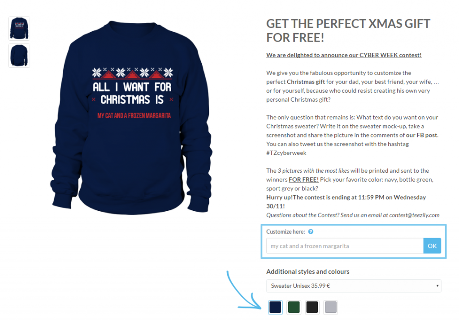Click the arrow on the styles dropdown
Image resolution: width=459 pixels, height=320 pixels.
pos(437,286)
